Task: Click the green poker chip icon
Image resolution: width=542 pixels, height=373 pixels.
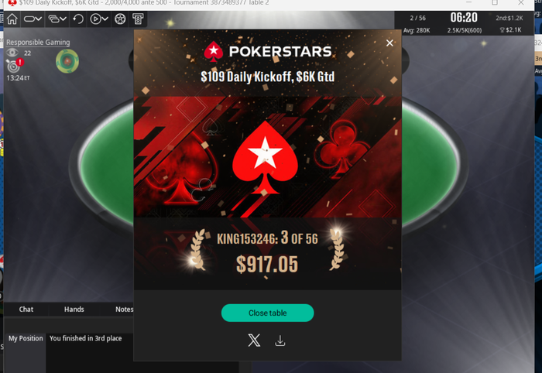Action: [67, 61]
